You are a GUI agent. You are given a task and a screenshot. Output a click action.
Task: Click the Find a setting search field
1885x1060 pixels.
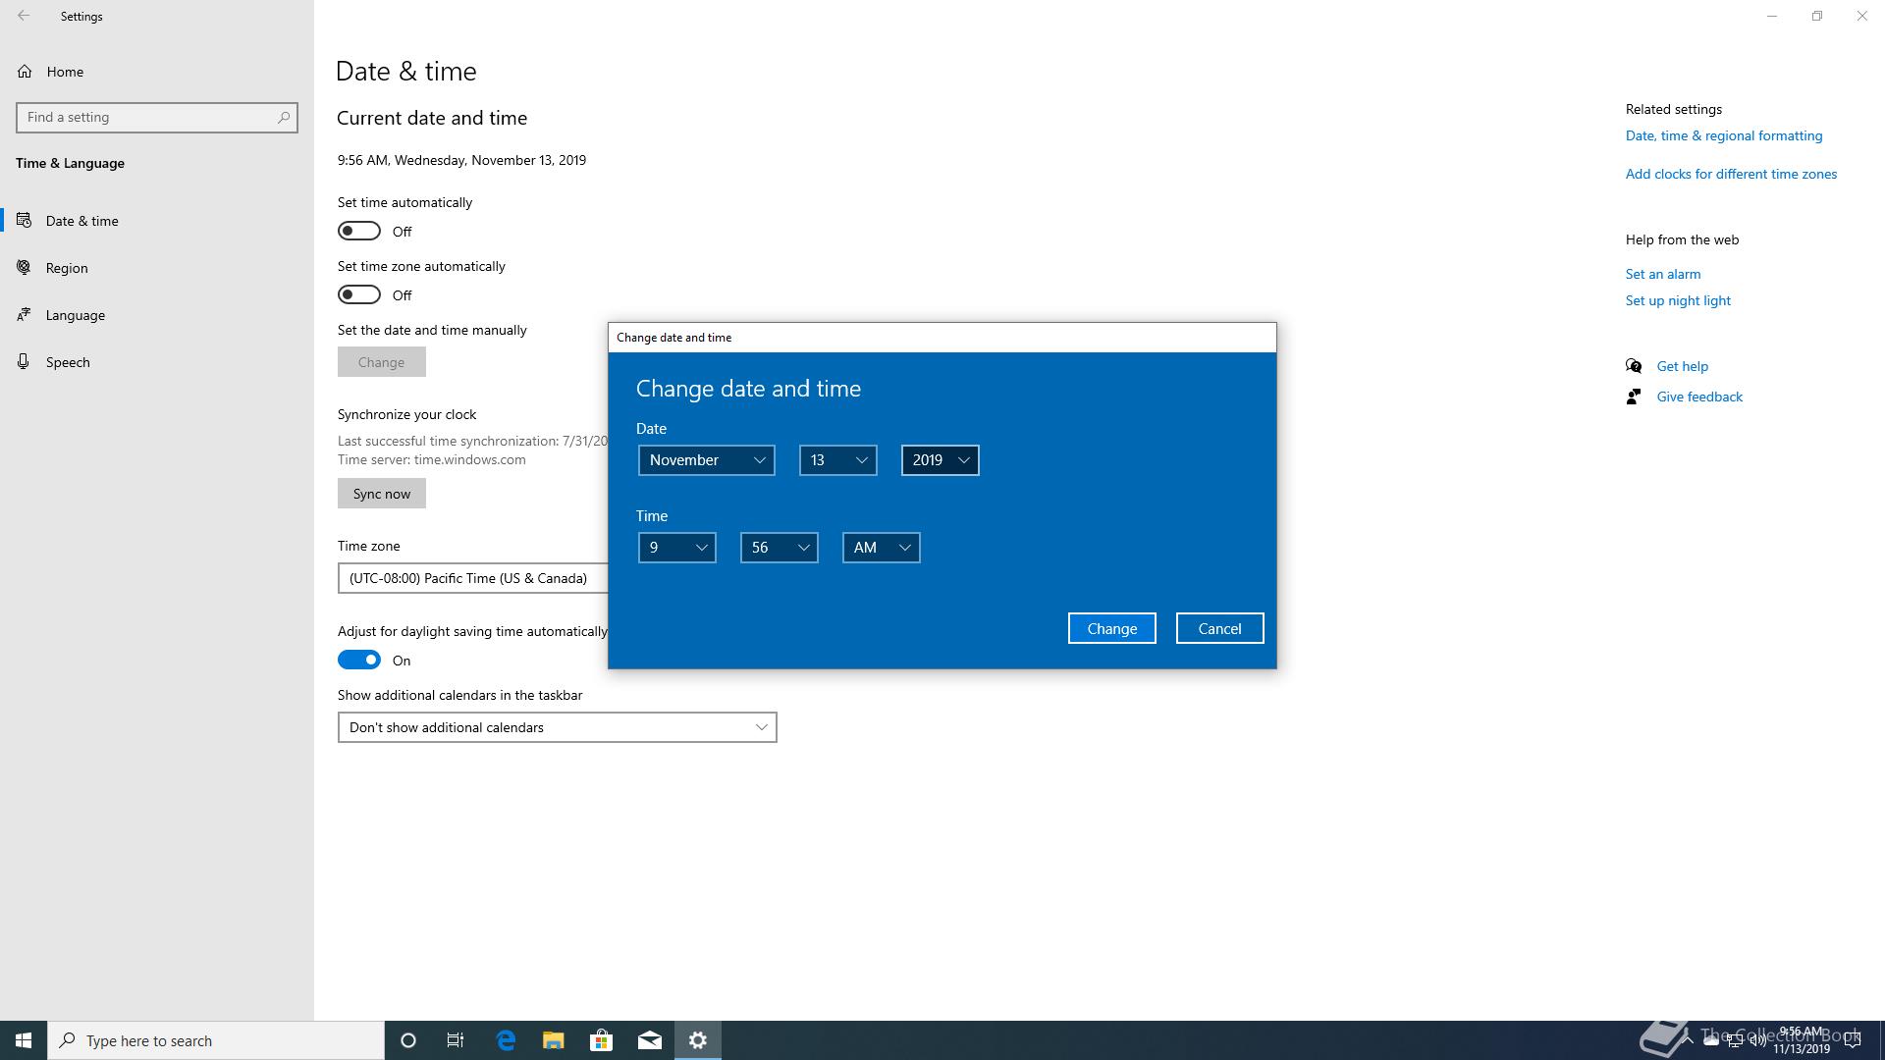point(147,117)
